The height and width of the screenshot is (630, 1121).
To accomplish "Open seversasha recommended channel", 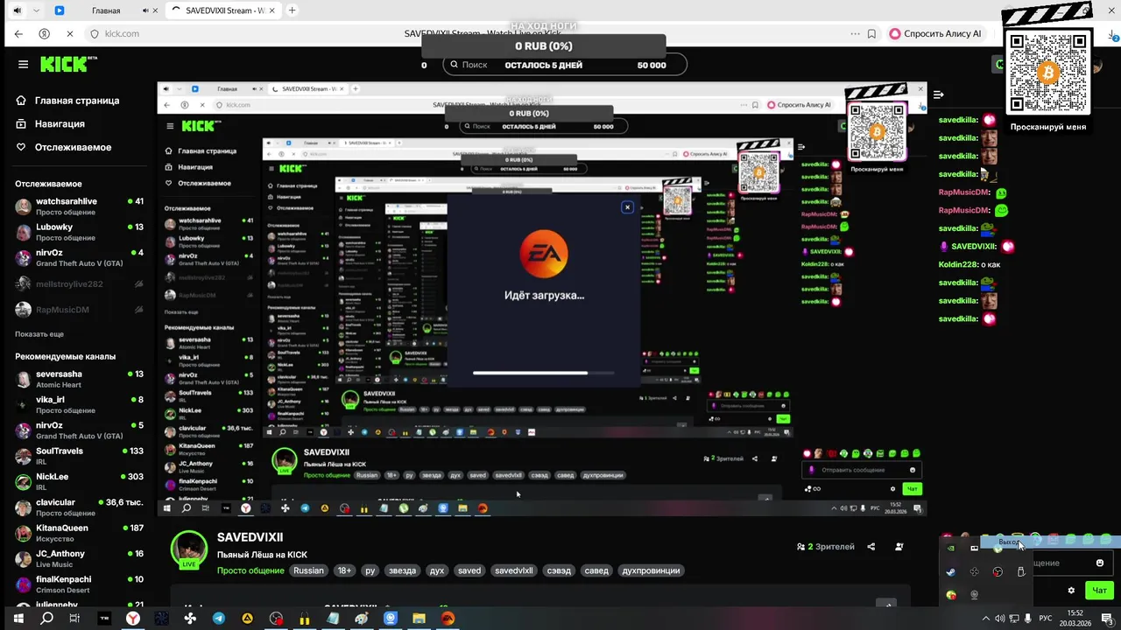I will click(79, 379).
